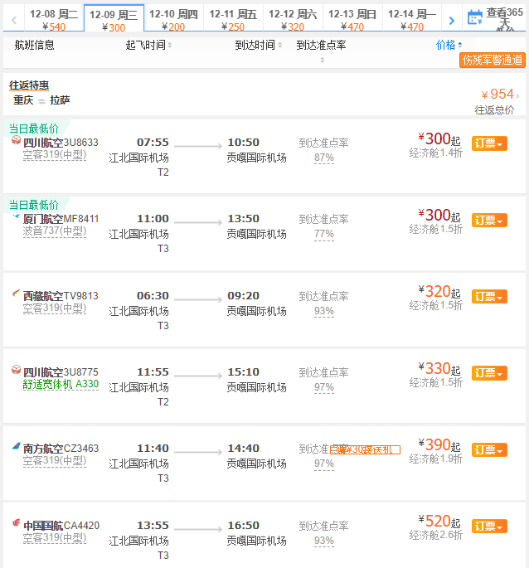Expand 订票 booking options for CZ3463
The height and width of the screenshot is (568, 529).
point(489,450)
